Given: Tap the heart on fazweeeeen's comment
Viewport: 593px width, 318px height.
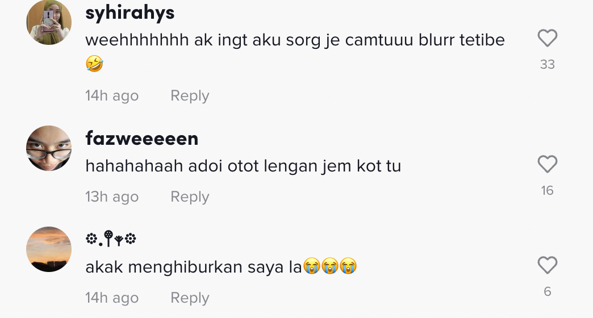Looking at the screenshot, I should click(x=547, y=165).
